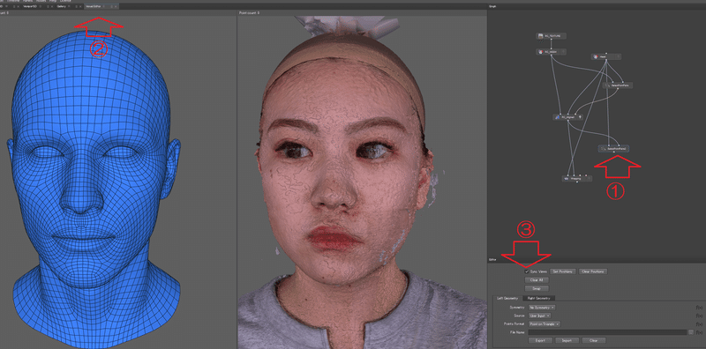Click expression f(x) icon for Symmetry
The width and height of the screenshot is (706, 349).
[699, 308]
